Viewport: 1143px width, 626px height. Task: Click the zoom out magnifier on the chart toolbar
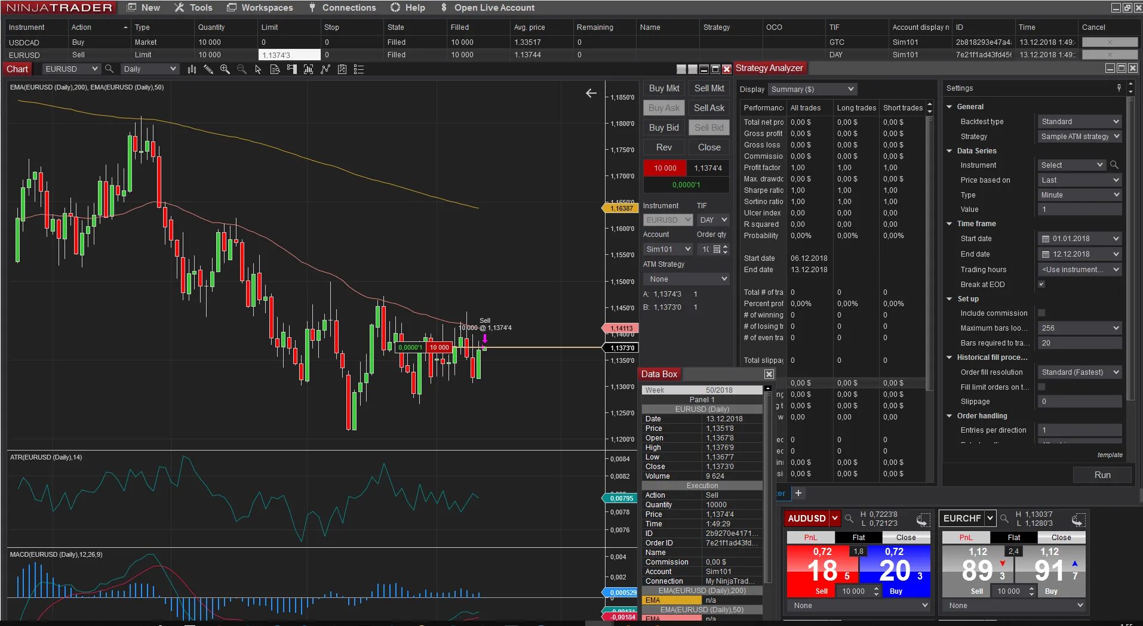(x=242, y=69)
